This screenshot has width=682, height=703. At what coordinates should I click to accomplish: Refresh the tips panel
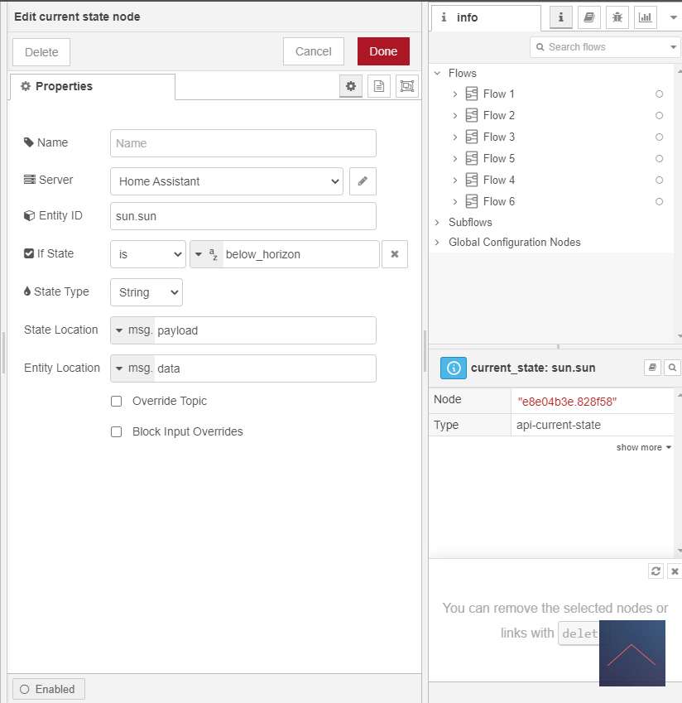point(656,571)
